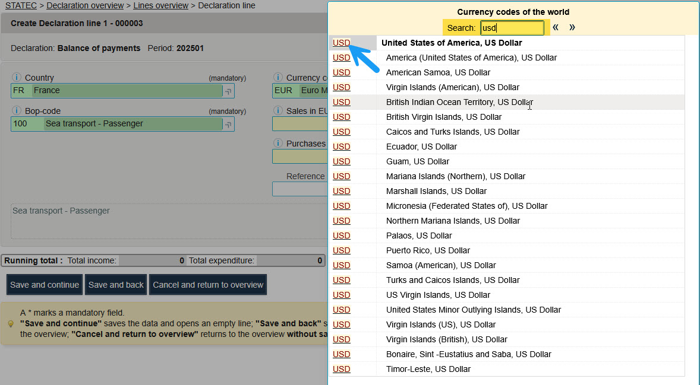Select USD for United States of America

[x=341, y=43]
